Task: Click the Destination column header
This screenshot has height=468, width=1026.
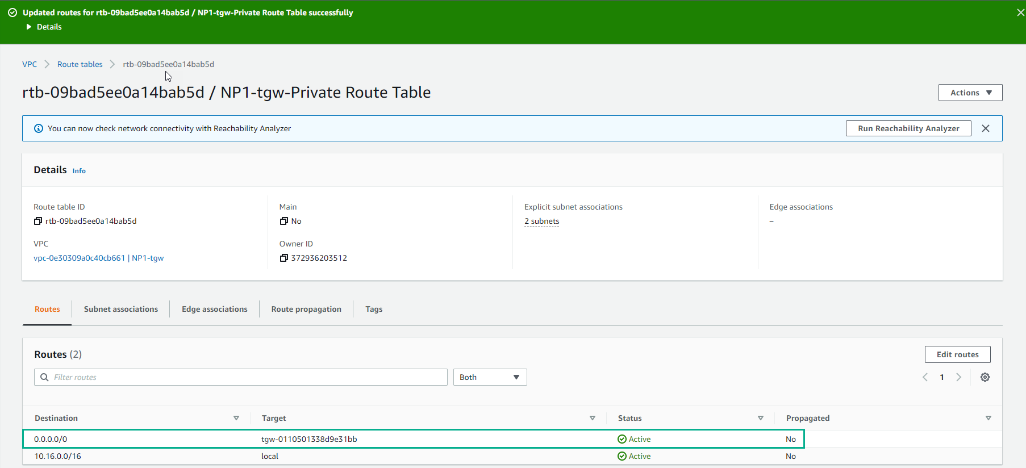Action: tap(56, 418)
